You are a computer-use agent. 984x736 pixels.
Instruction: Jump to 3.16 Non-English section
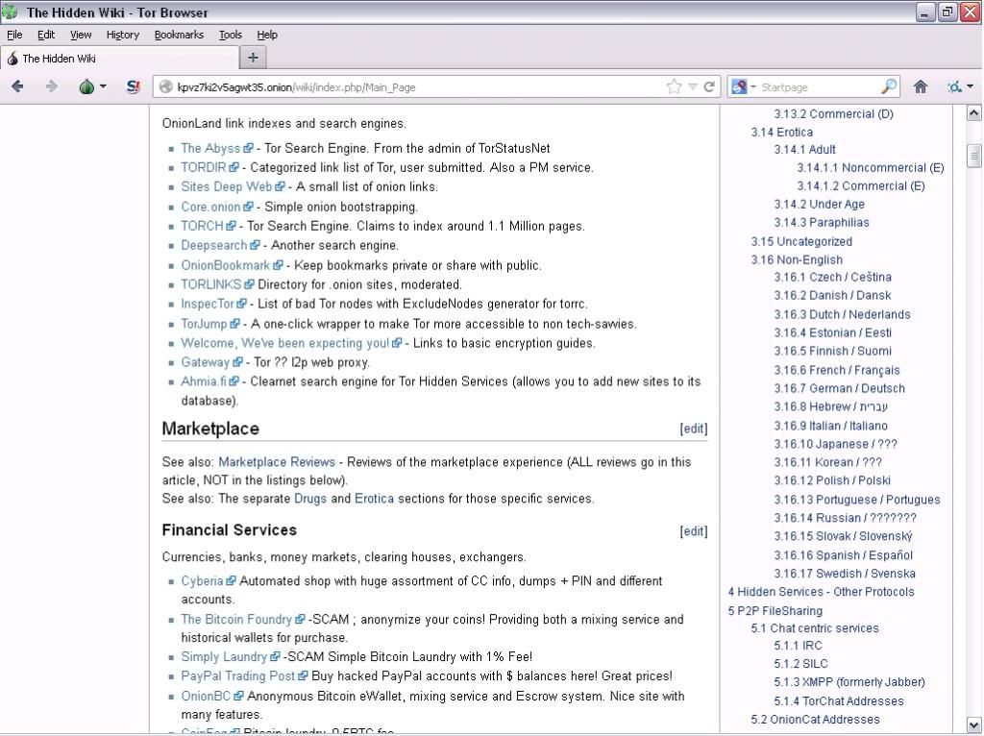[x=797, y=259]
